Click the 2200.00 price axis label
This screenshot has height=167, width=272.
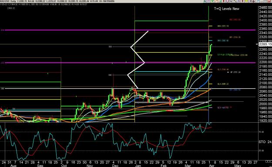coord(265,62)
